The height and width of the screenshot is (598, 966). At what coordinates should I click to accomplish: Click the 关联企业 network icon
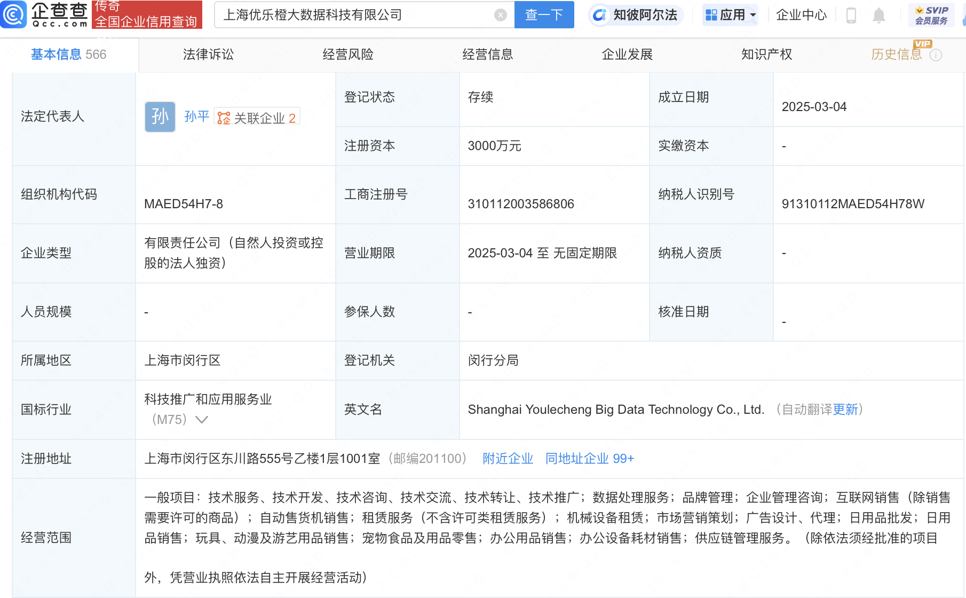coord(224,118)
